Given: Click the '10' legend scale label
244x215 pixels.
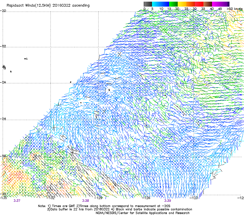Looking at the screenshot, I should pos(161,9).
